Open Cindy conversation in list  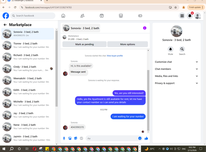28,69
